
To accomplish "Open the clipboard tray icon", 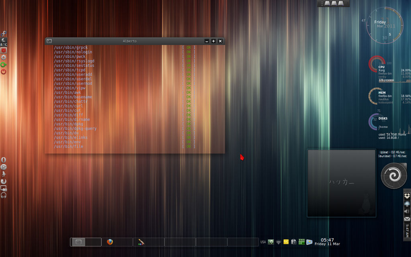I will (293, 242).
